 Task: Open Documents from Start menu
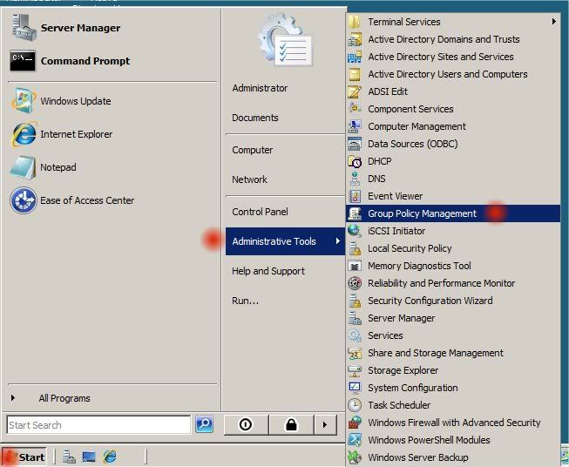[x=255, y=118]
